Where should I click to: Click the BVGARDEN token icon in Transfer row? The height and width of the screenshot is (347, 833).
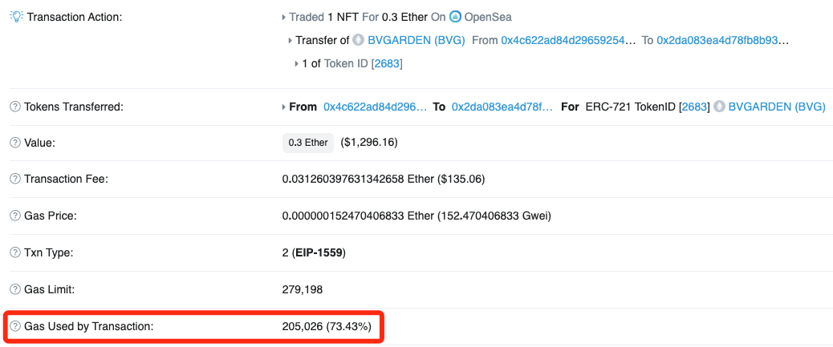click(359, 40)
